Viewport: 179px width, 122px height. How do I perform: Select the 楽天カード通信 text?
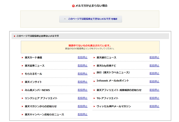[x=33, y=58]
